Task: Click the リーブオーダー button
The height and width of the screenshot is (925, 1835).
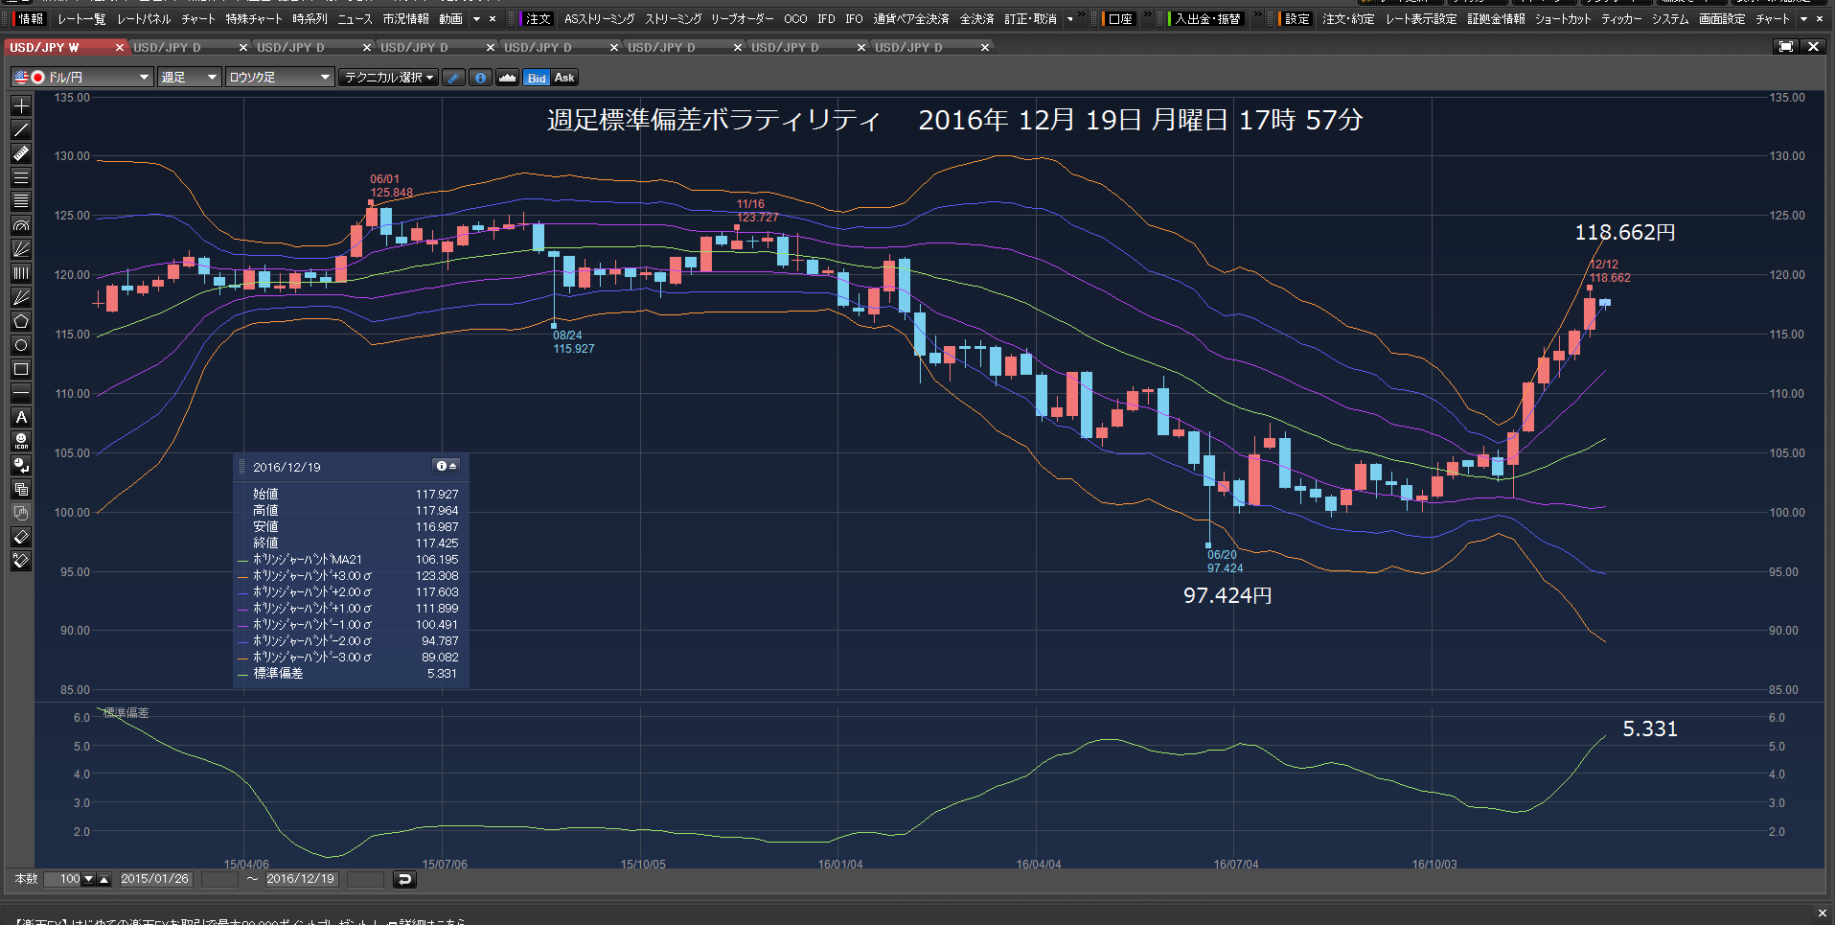Action: (x=742, y=19)
